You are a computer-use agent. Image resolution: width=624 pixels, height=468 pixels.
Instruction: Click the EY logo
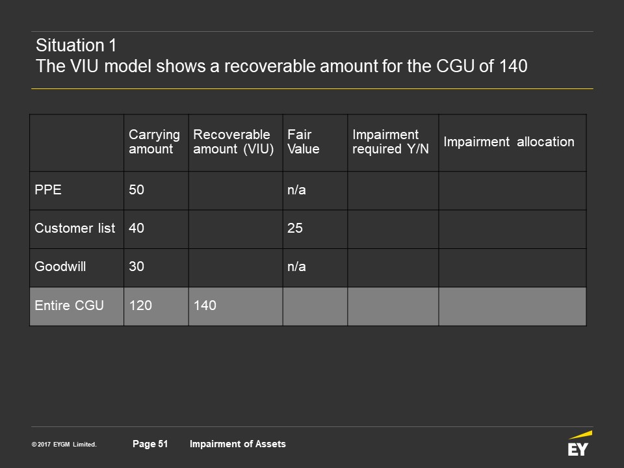click(x=580, y=443)
